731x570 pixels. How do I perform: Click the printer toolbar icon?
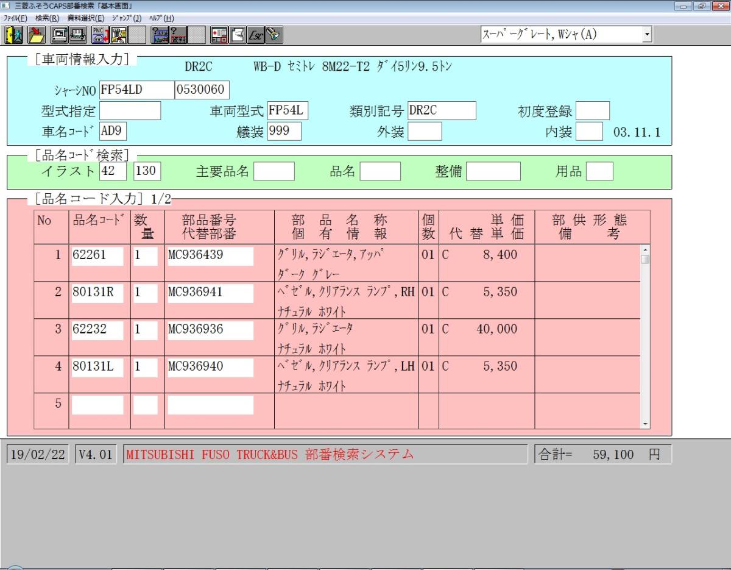pos(79,35)
